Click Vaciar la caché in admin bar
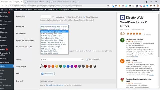 pos(38,10)
